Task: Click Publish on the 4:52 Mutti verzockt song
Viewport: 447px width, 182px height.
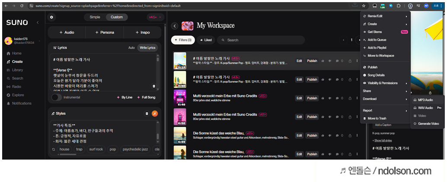Action: [312, 117]
